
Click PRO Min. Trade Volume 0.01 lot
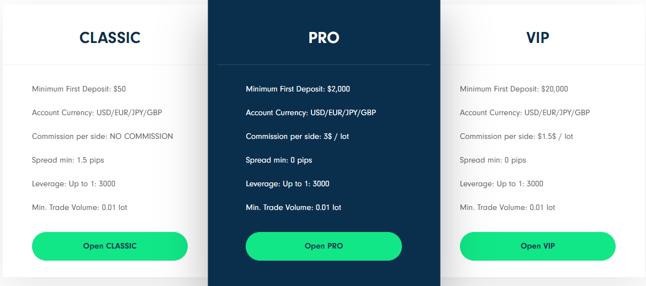pyautogui.click(x=293, y=208)
